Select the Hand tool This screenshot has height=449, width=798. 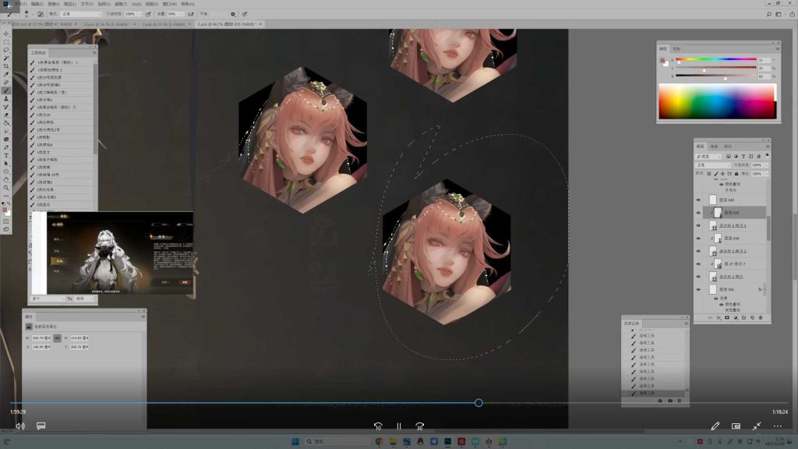click(6, 180)
